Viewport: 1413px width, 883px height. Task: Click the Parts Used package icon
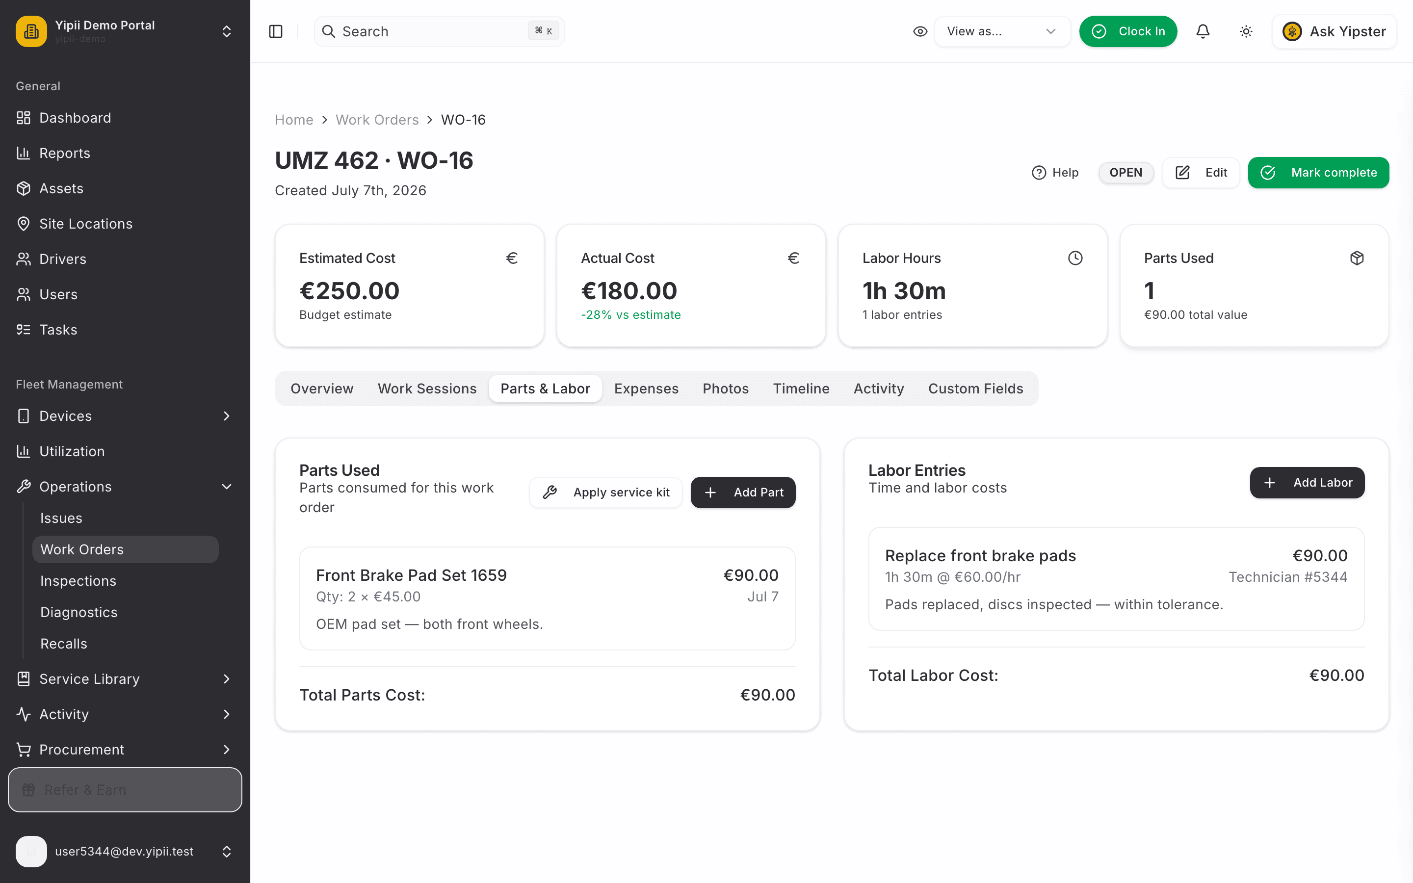(1357, 258)
